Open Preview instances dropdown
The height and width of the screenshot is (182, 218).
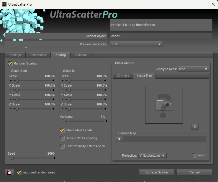tap(136, 44)
